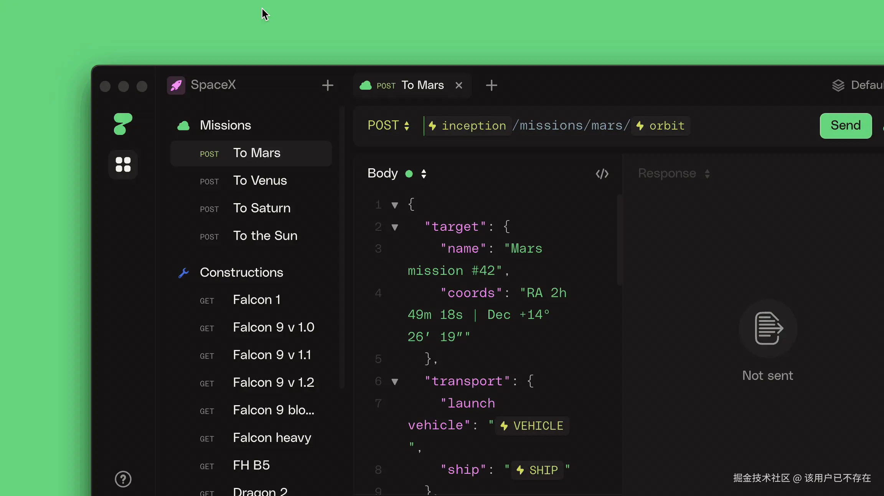This screenshot has height=496, width=884.
Task: Click the VEHICLE variable in the body
Action: tap(532, 426)
